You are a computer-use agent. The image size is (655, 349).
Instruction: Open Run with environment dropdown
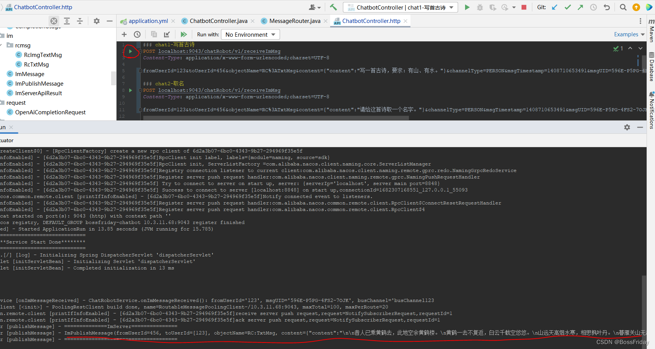click(251, 34)
